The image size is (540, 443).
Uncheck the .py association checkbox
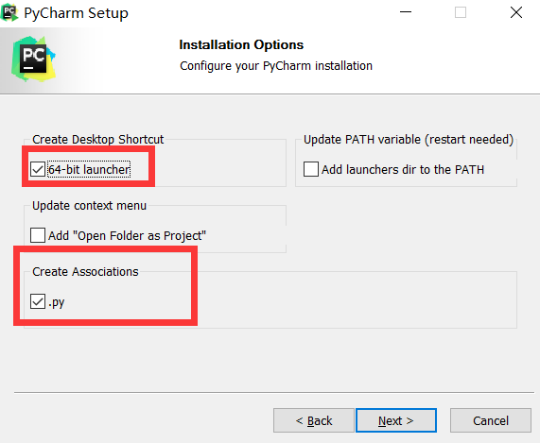pos(38,301)
